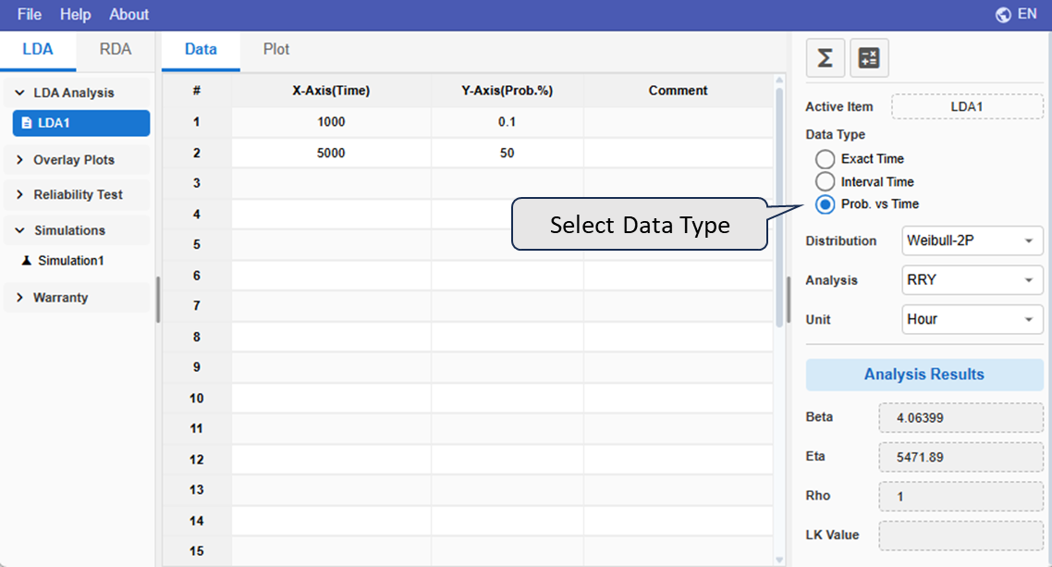Screen dimensions: 1052x567
Task: Click the data table scroll up arrow
Action: [779, 80]
